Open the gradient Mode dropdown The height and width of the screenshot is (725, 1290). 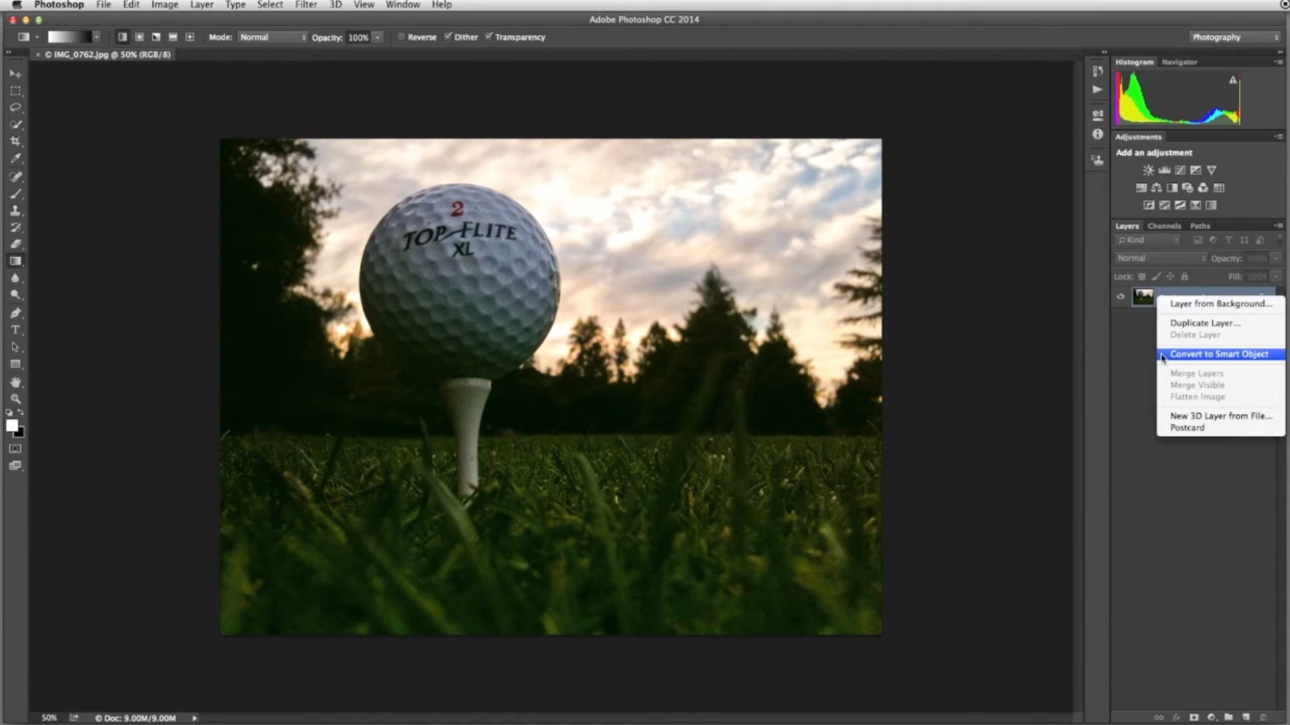click(272, 37)
